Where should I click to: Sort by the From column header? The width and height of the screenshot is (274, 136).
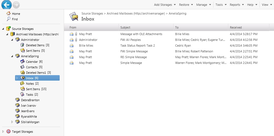tap(91, 27)
